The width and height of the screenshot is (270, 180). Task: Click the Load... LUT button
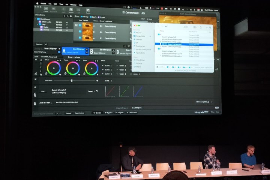point(43,91)
